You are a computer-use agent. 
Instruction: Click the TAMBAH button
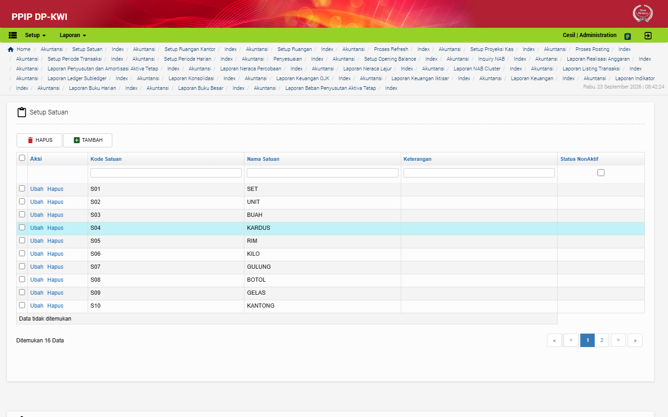[88, 140]
